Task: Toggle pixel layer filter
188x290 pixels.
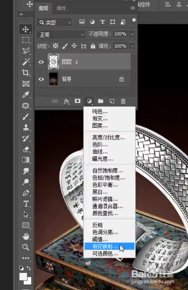Action: 82,22
